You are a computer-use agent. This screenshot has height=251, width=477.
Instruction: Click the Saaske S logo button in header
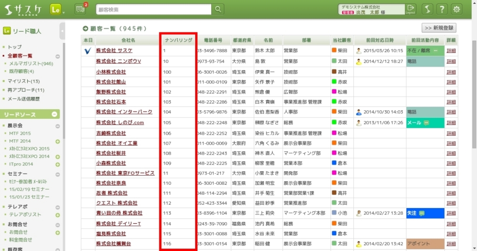(428, 10)
